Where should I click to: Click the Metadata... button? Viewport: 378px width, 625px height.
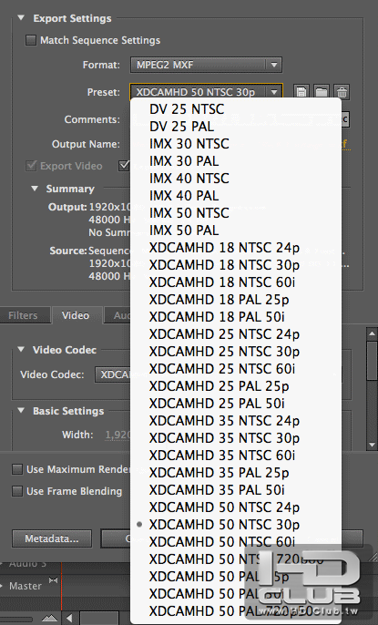coord(52,538)
